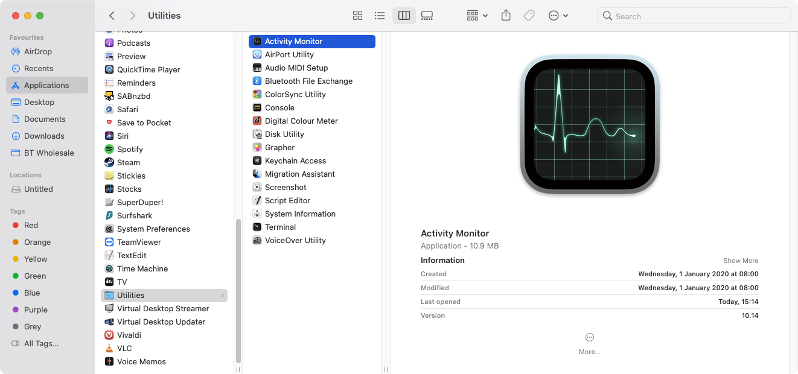
Task: Switch to gallery view
Action: click(x=427, y=16)
